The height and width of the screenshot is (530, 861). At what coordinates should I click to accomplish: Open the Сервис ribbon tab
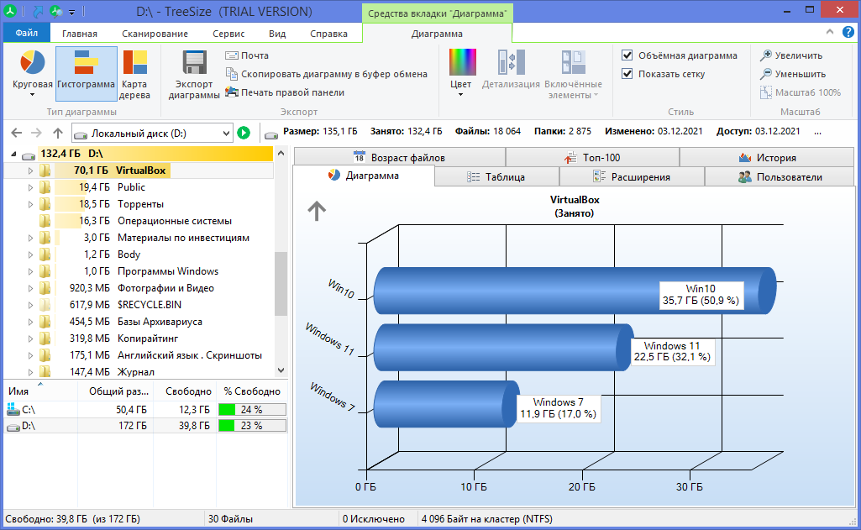coord(228,34)
